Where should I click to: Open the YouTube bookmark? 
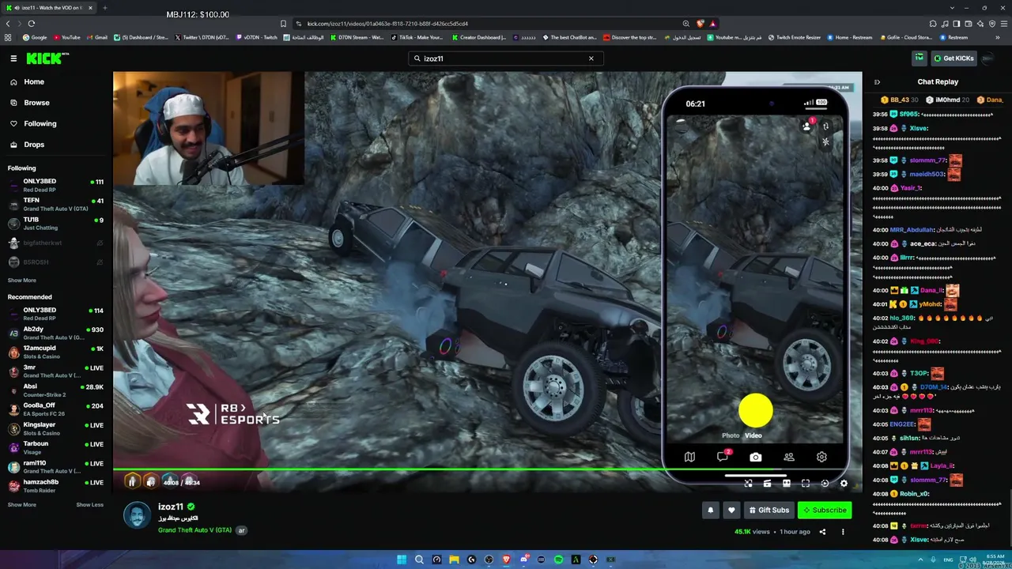[x=66, y=37]
